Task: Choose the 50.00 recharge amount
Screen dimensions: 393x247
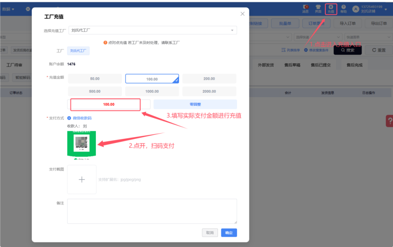Action: click(x=95, y=79)
